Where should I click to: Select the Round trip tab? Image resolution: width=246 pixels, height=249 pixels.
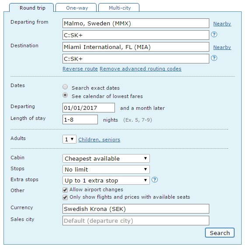pyautogui.click(x=31, y=7)
